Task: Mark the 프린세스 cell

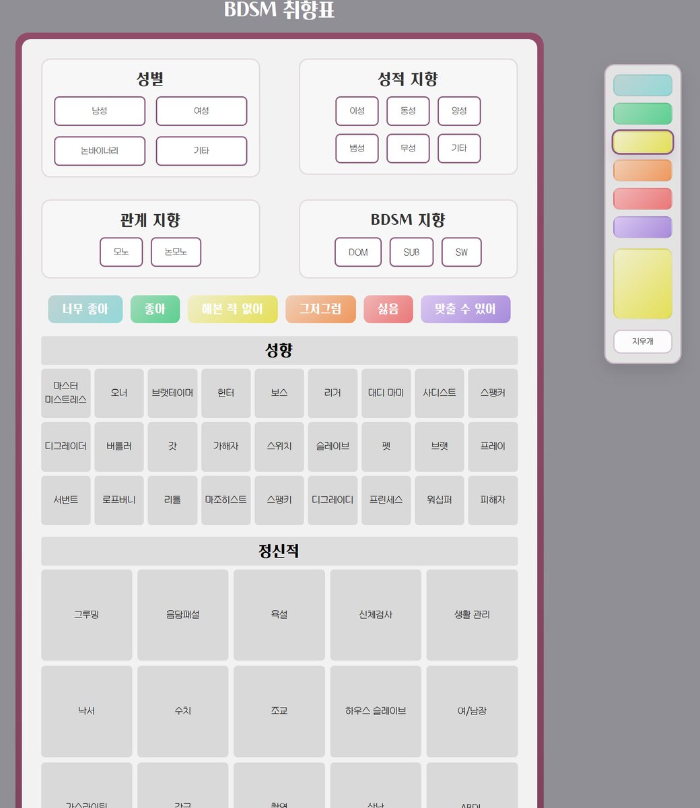Action: (x=386, y=500)
